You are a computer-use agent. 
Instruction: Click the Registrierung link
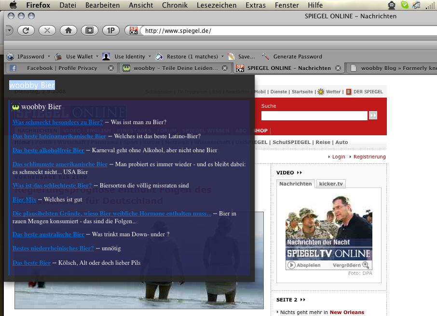369,157
